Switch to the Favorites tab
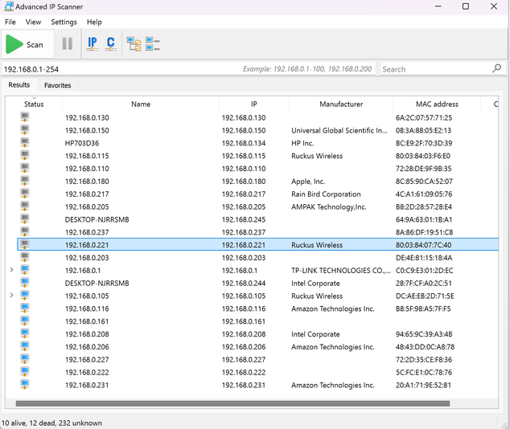This screenshot has width=510, height=429. tap(57, 85)
